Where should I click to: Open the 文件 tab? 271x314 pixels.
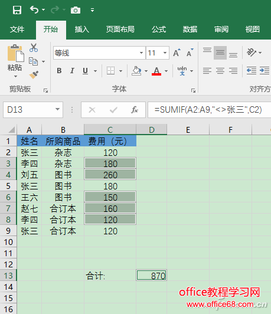pos(17,30)
